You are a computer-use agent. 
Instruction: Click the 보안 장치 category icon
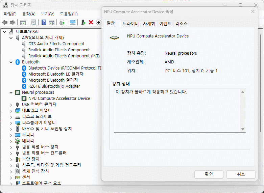point(18,159)
